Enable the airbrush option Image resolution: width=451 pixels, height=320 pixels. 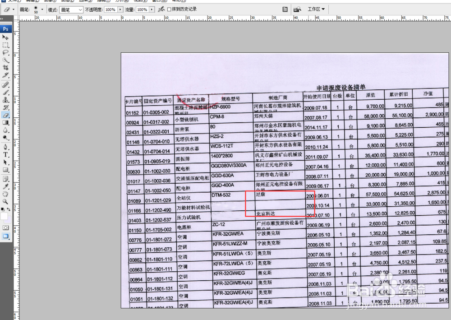coord(161,9)
